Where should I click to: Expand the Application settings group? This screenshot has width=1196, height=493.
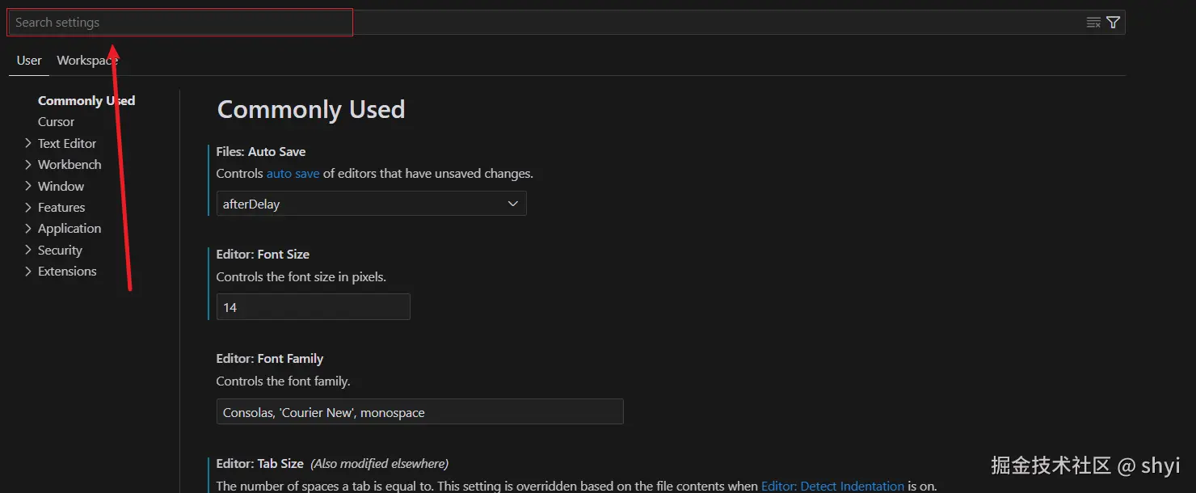click(x=28, y=229)
